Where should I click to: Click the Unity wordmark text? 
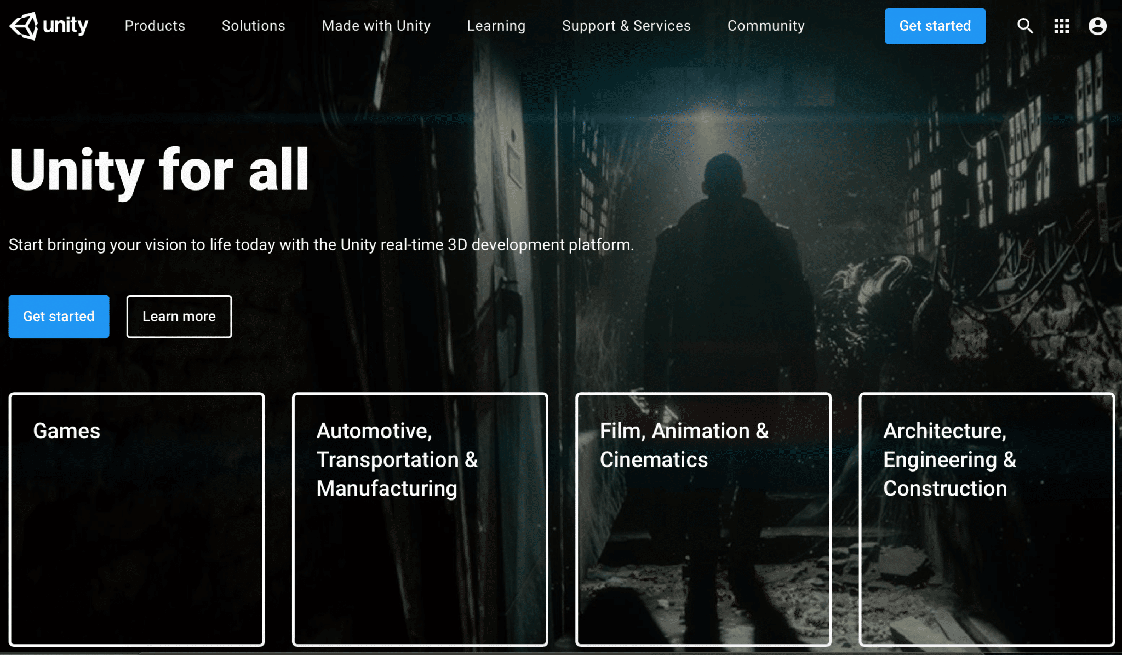tap(66, 26)
